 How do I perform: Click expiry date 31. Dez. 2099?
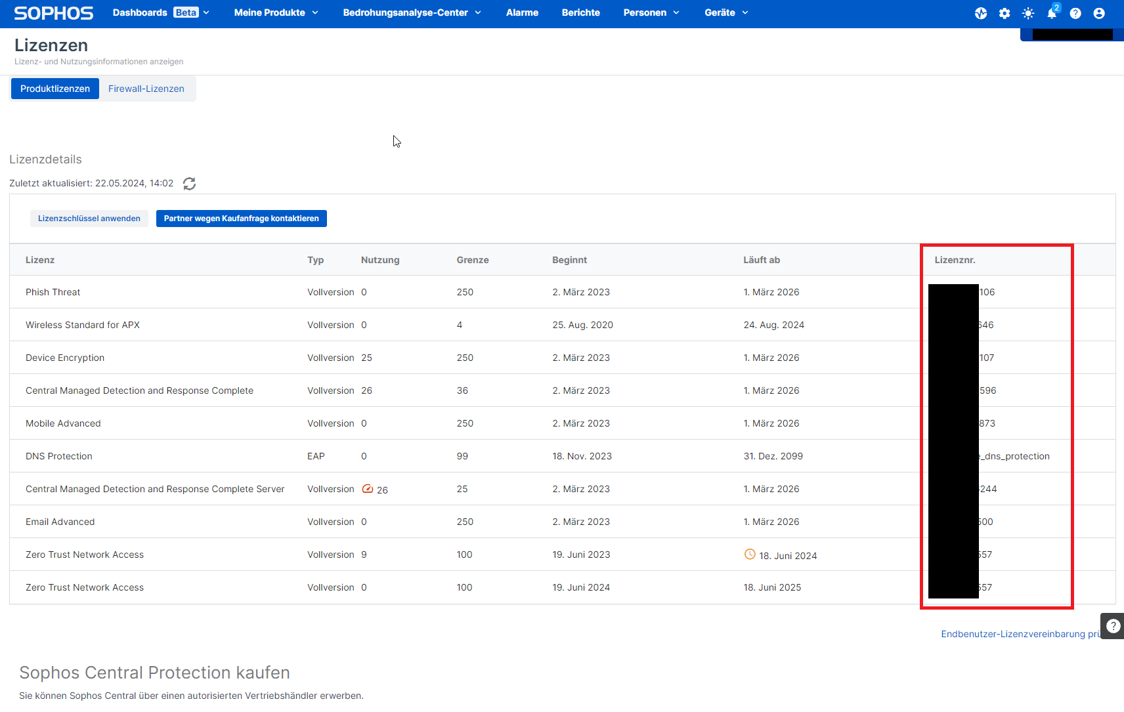[773, 456]
